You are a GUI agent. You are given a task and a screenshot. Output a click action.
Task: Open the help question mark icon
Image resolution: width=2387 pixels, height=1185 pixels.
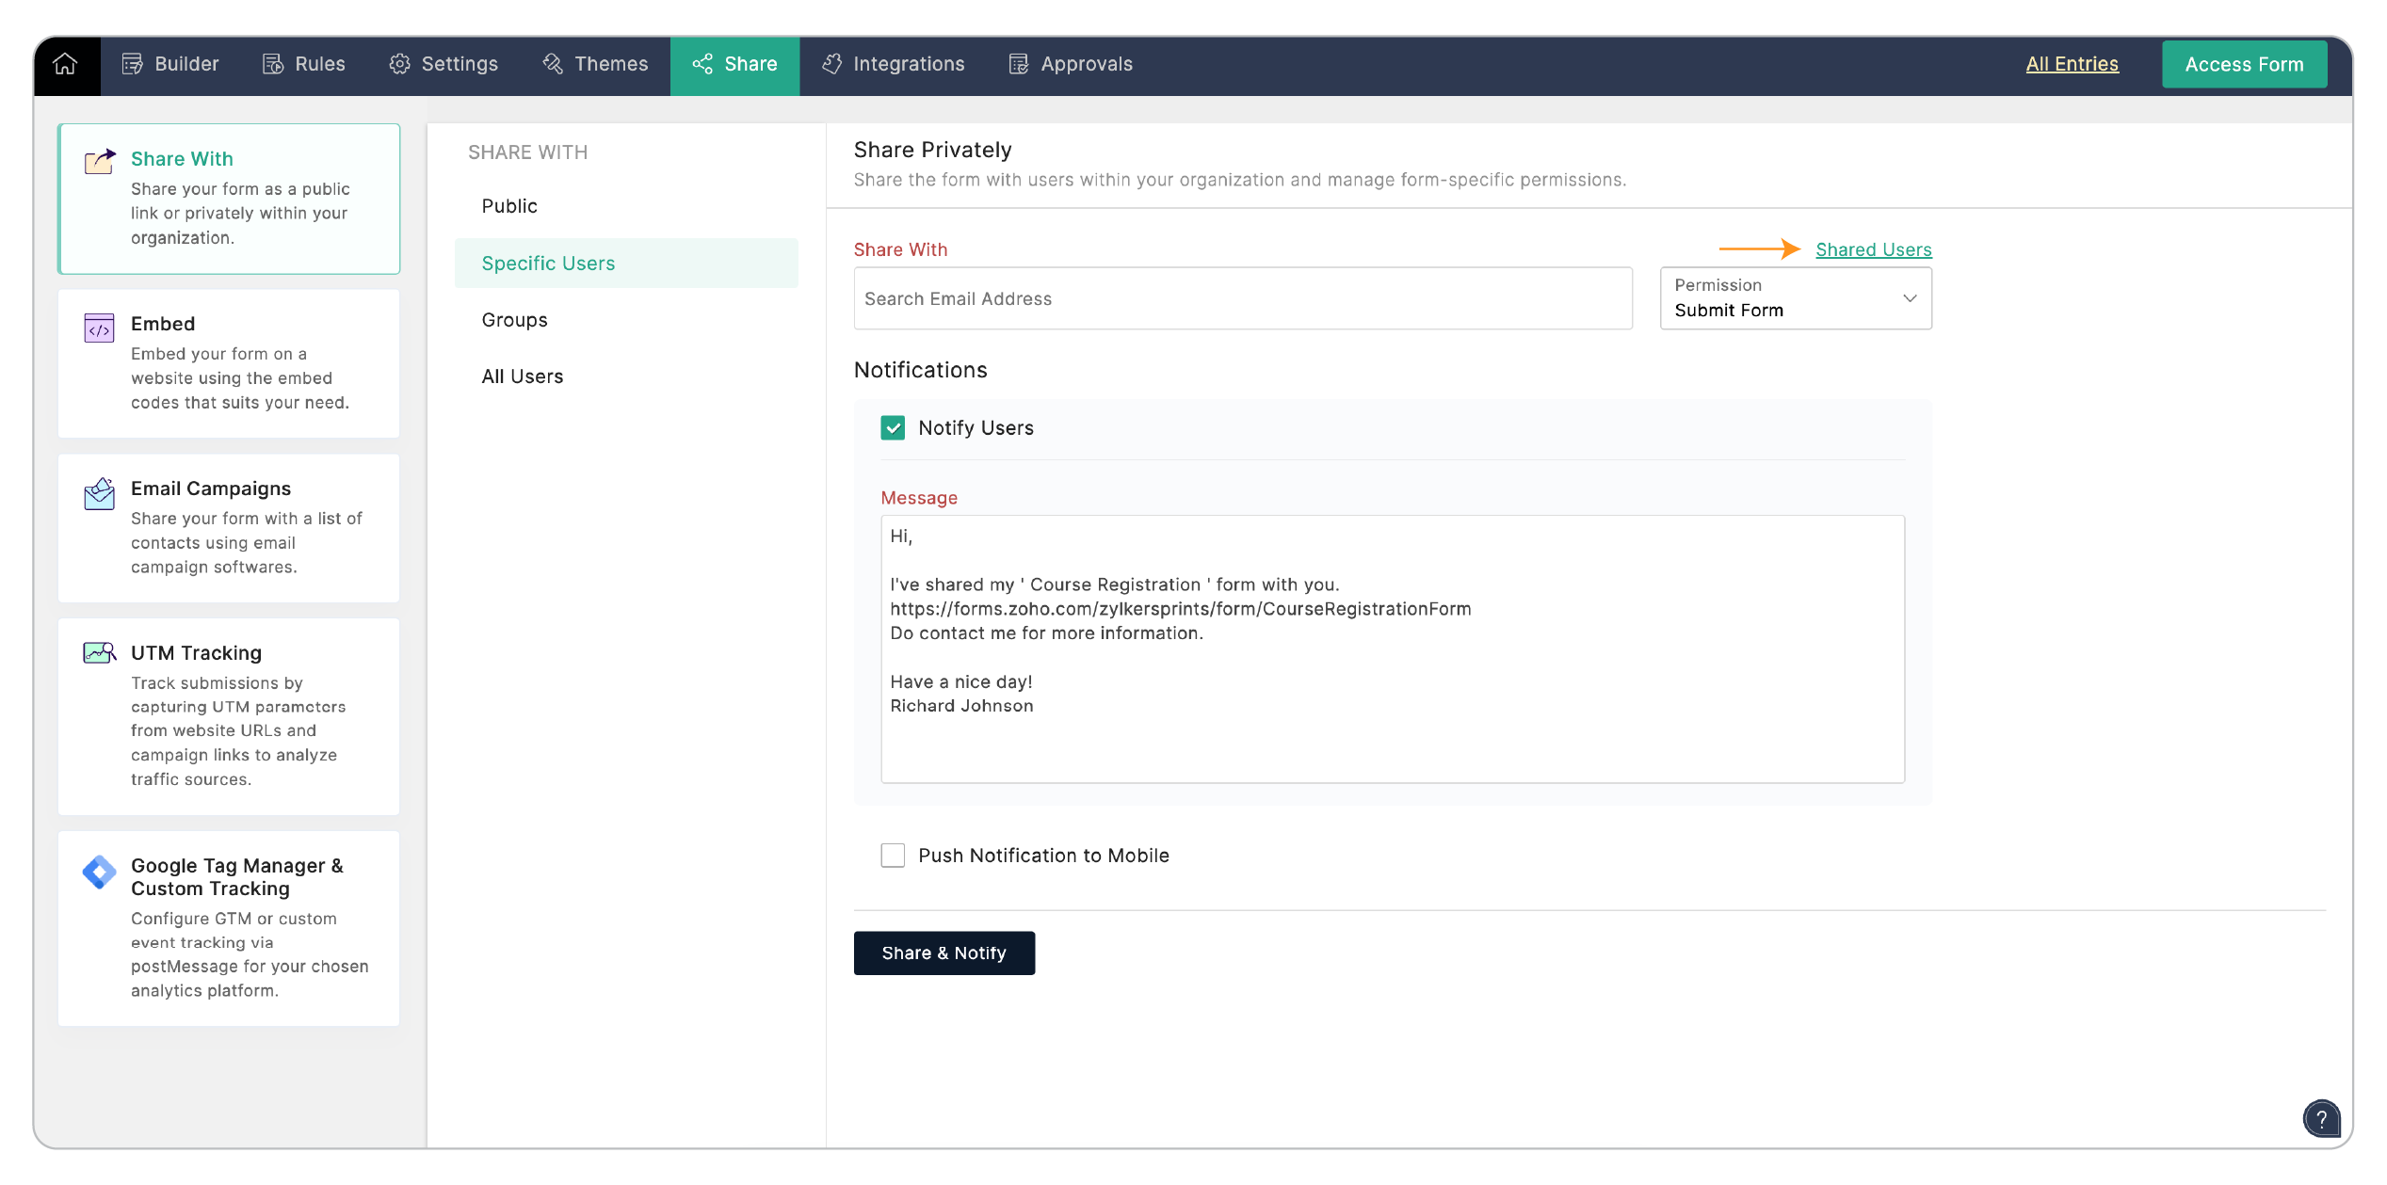[2320, 1118]
